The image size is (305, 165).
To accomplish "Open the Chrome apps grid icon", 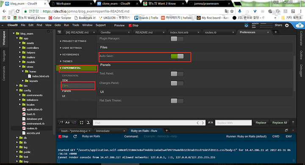I will tap(4, 18).
